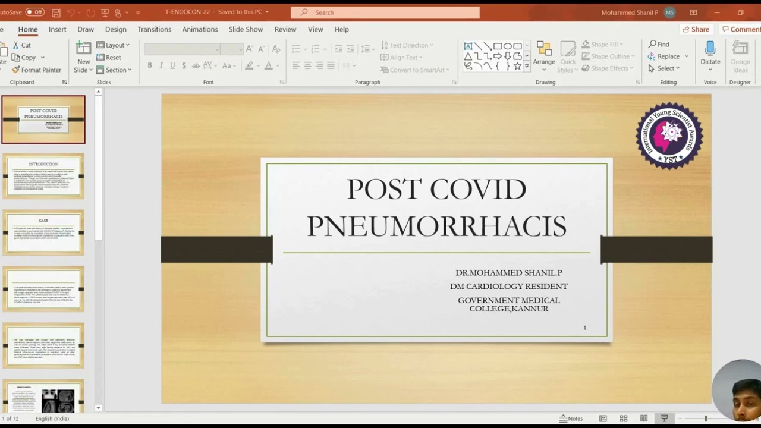This screenshot has height=428, width=761.
Task: Click the Copy button
Action: [x=24, y=58]
